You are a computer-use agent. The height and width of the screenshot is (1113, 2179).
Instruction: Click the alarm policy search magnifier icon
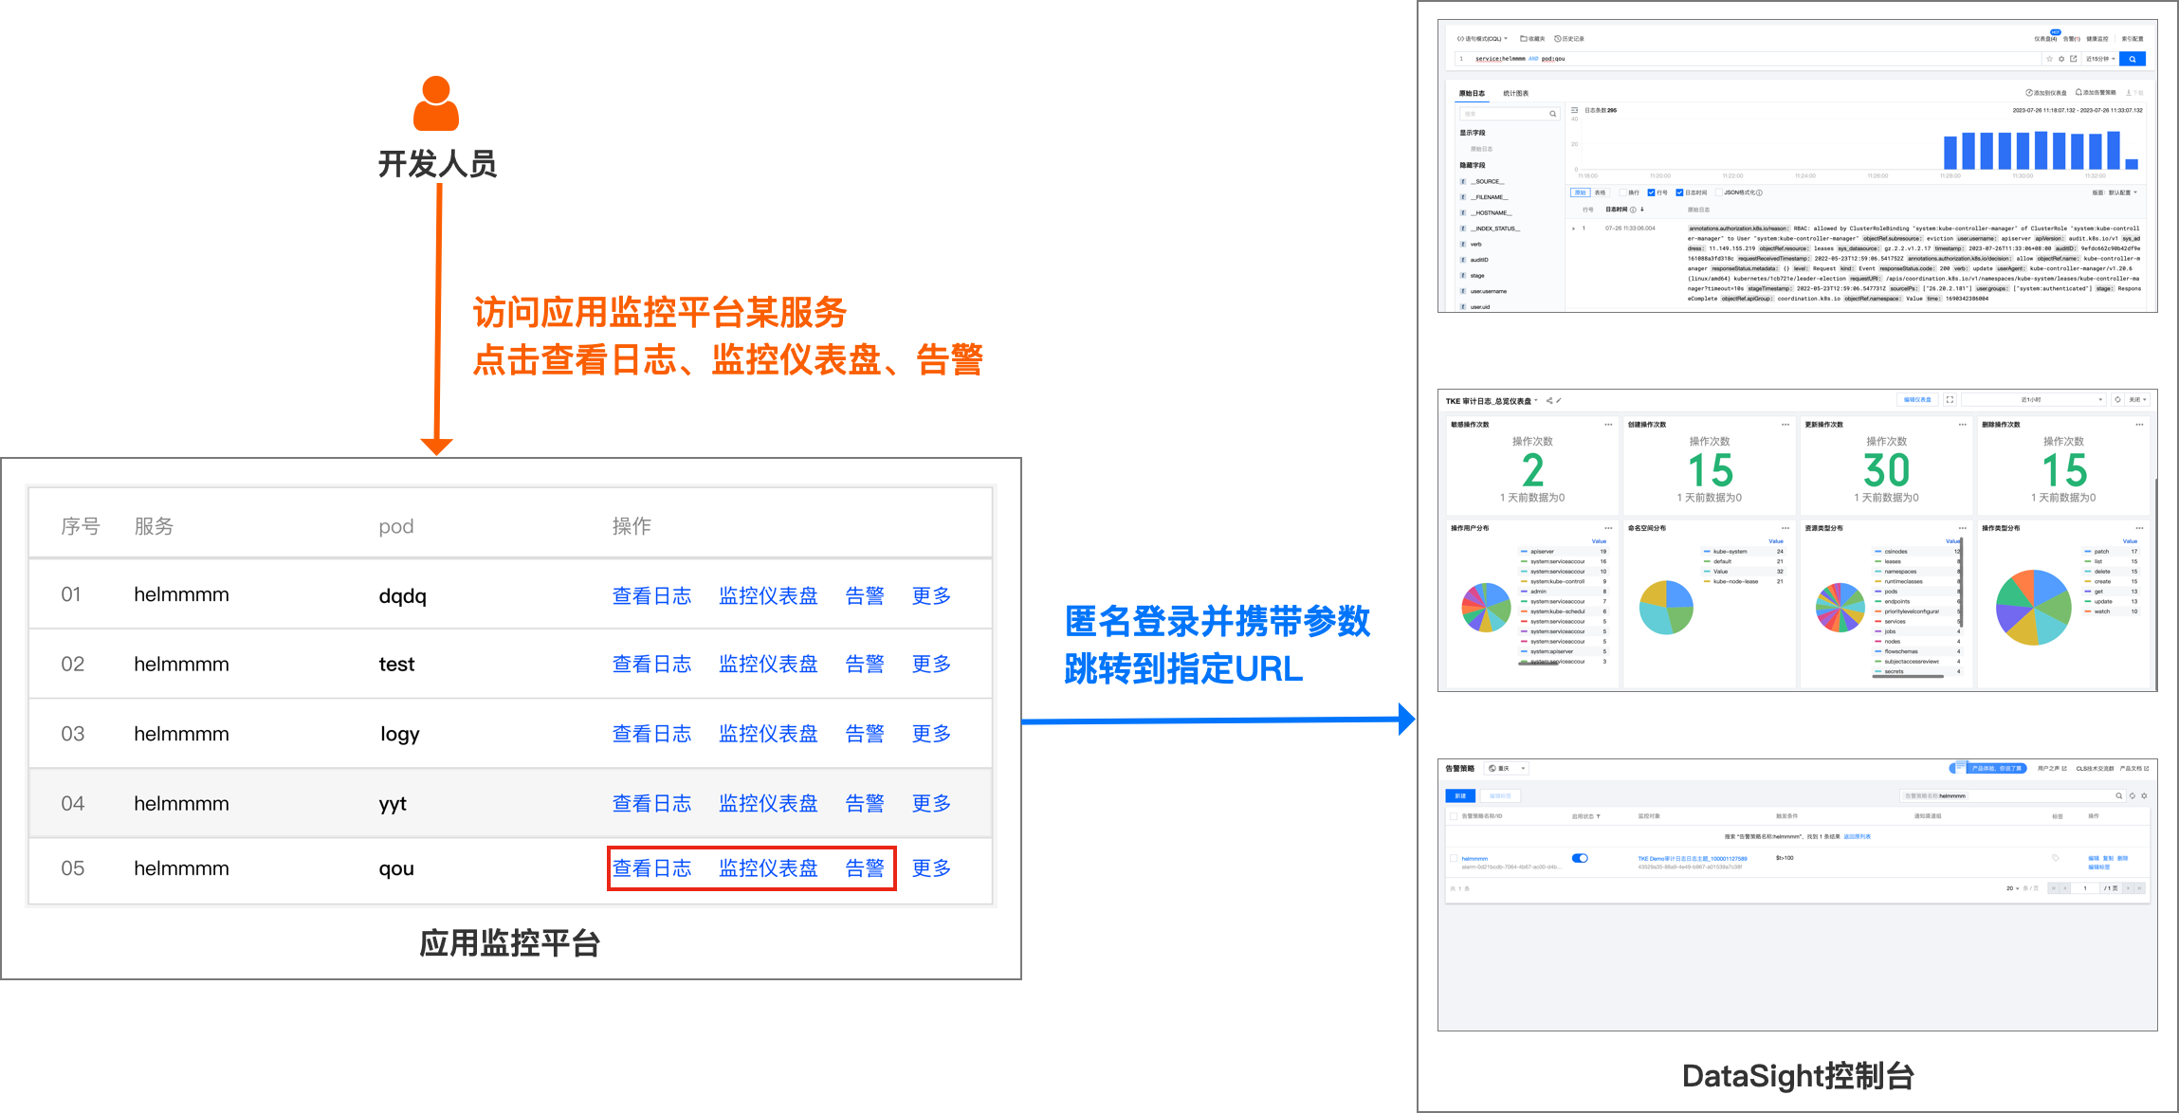click(2118, 795)
